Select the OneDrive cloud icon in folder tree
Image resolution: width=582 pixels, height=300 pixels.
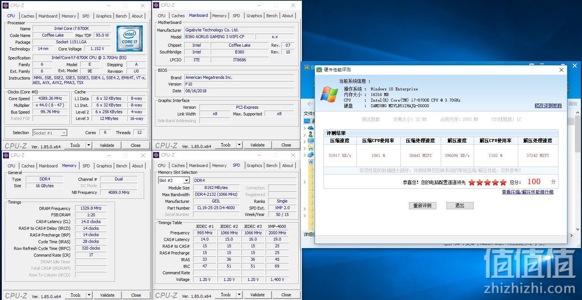click(311, 128)
